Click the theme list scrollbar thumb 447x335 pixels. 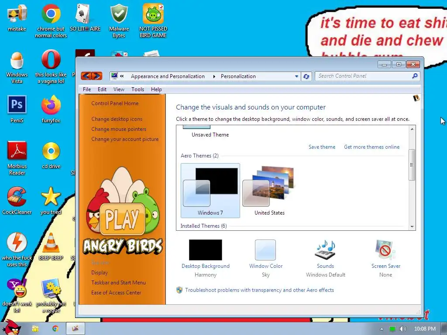click(412, 164)
